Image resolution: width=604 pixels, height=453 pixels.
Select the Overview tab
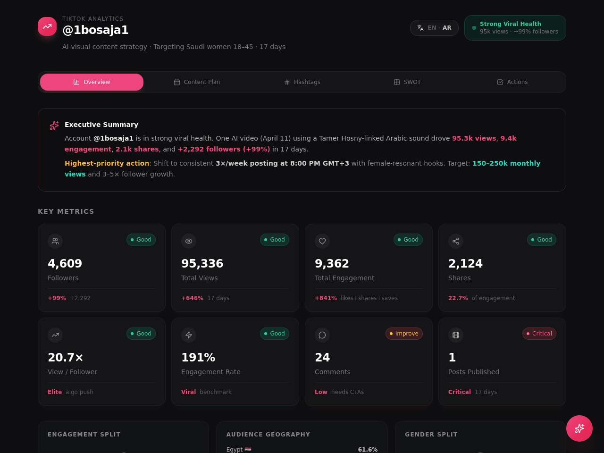(x=92, y=82)
